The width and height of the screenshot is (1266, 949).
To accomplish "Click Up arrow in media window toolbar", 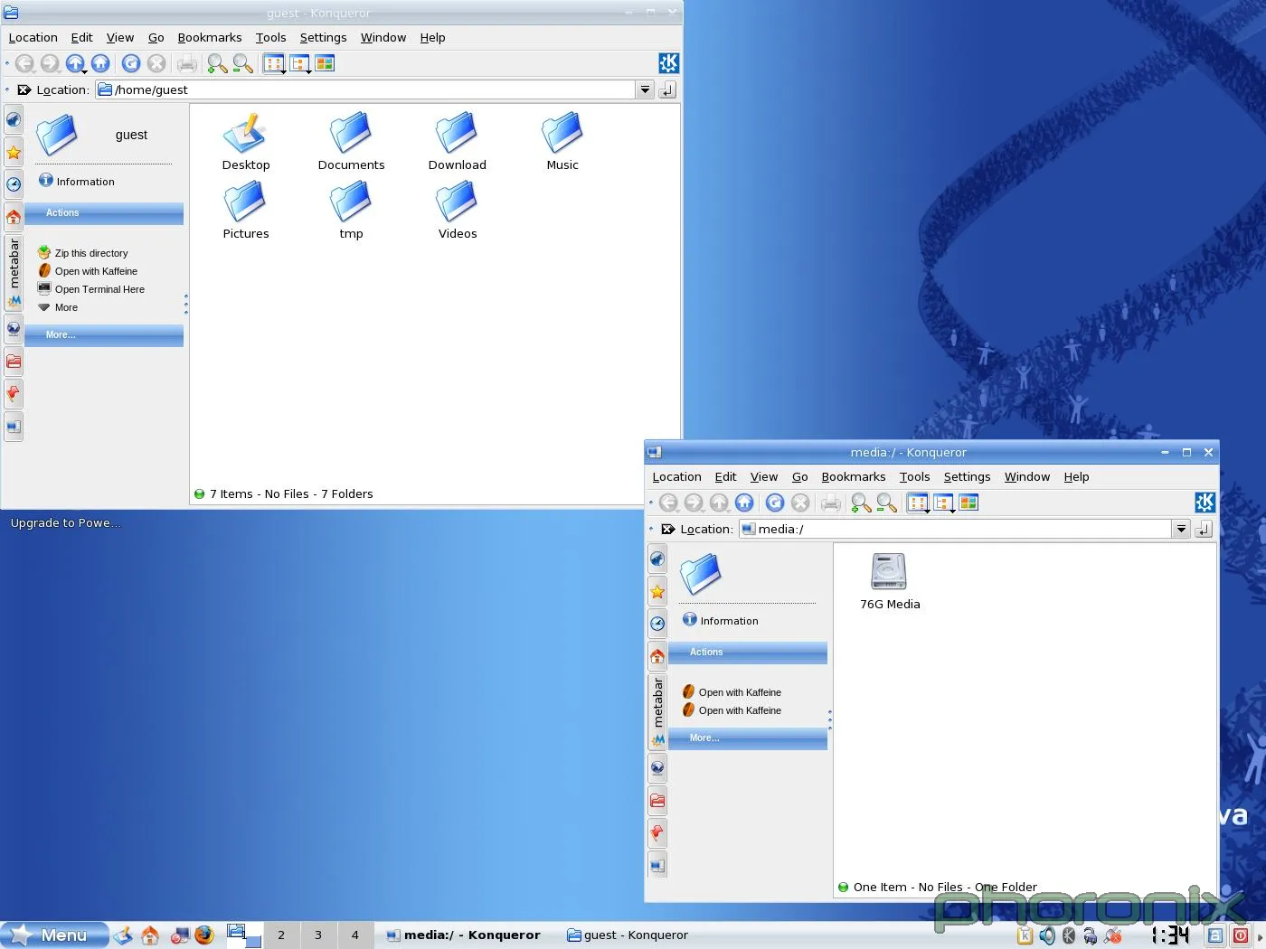I will 719,503.
